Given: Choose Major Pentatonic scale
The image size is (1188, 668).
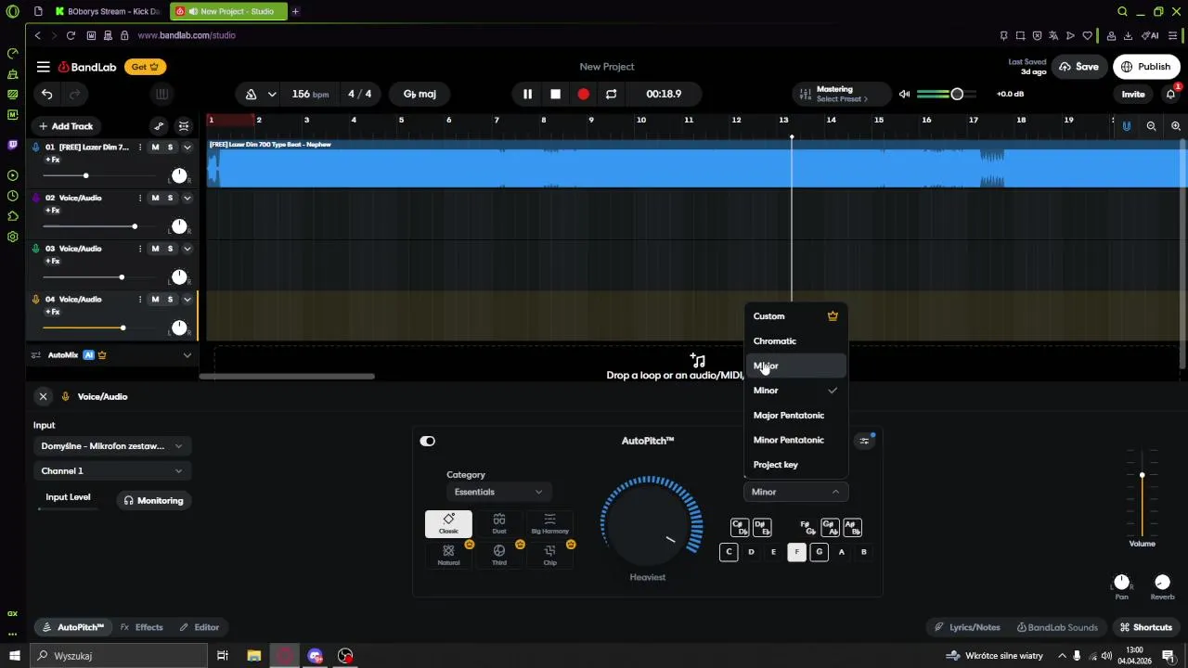Looking at the screenshot, I should [795, 415].
